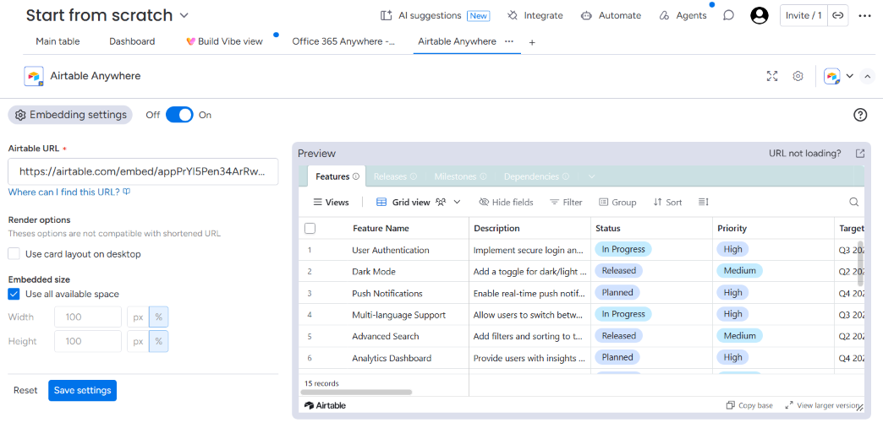Click the Airtable app icon in header
This screenshot has height=428, width=883.
34,76
